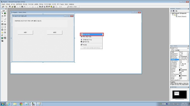Click View Code icon in Project panel

point(171,11)
